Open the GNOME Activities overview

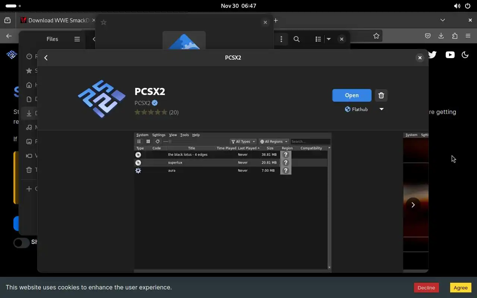click(13, 6)
